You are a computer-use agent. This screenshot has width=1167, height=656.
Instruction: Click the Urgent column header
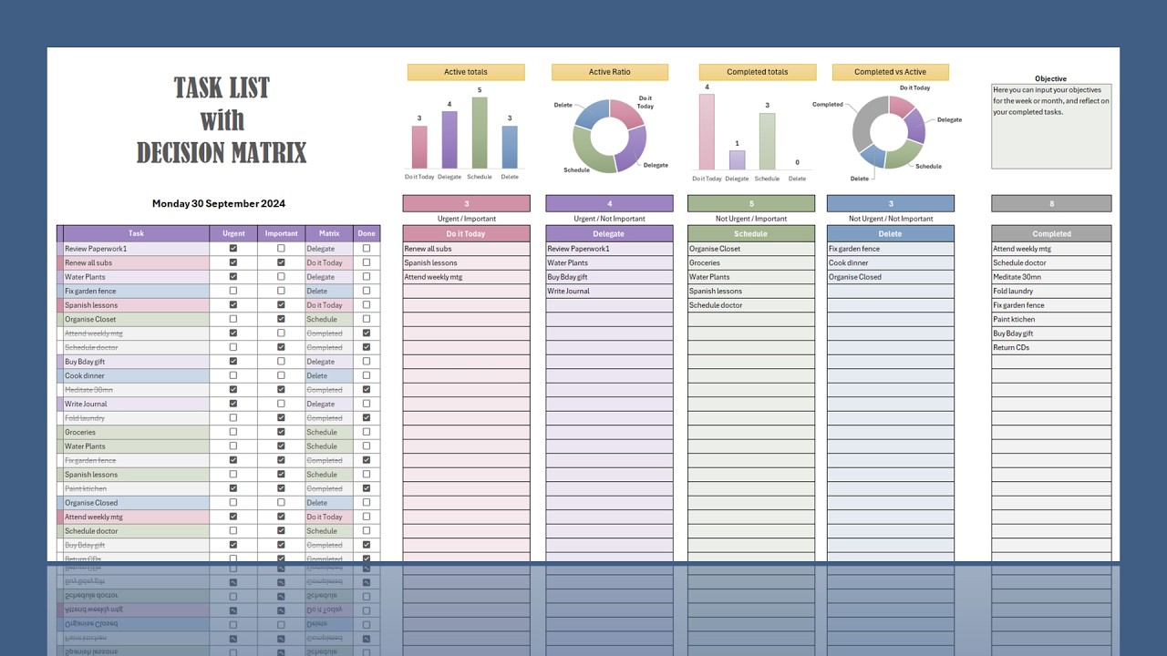233,233
